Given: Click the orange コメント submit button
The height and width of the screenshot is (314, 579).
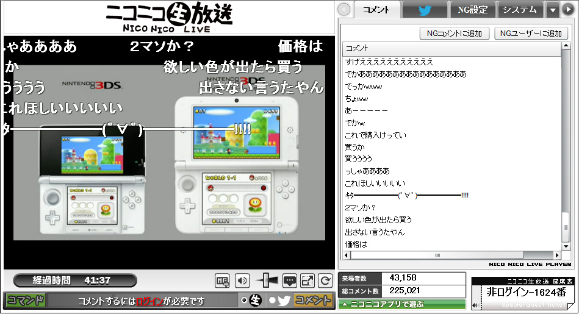Looking at the screenshot, I should tap(313, 301).
